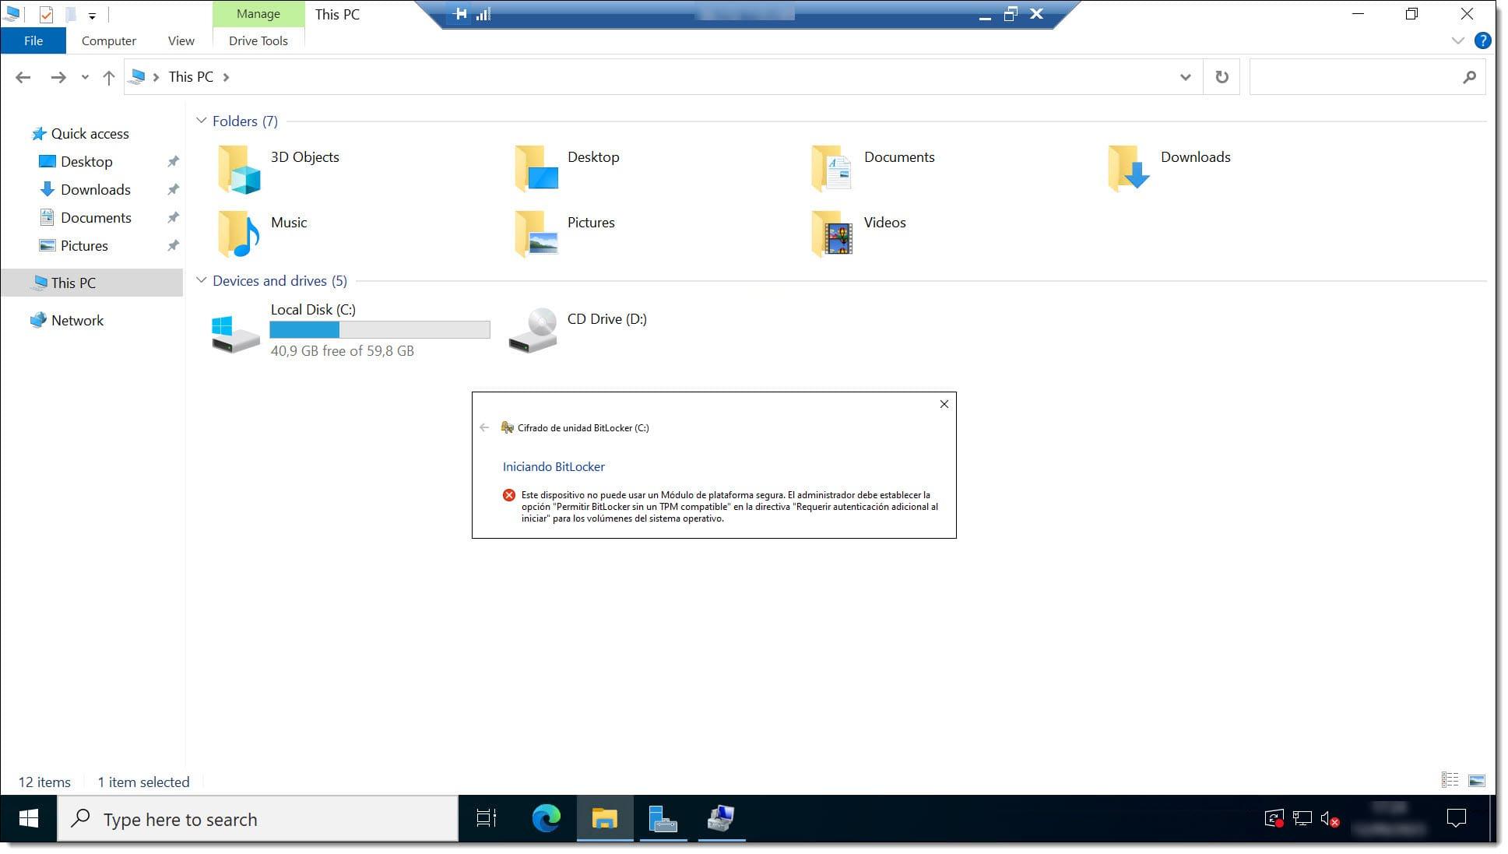Click remote session pin icon
Viewport: 1508px width, 854px height.
coord(460,14)
